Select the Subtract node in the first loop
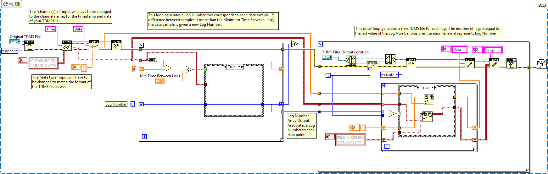 point(168,68)
